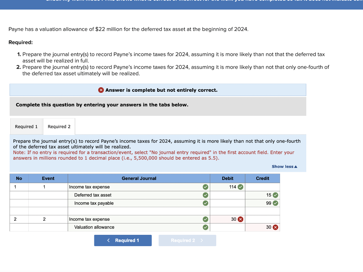Click green check in Valuation allowance row
The height and width of the screenshot is (272, 363).
pos(205,227)
